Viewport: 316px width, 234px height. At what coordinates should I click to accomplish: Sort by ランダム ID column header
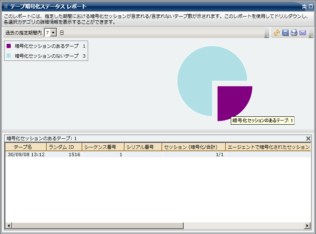tap(64, 147)
